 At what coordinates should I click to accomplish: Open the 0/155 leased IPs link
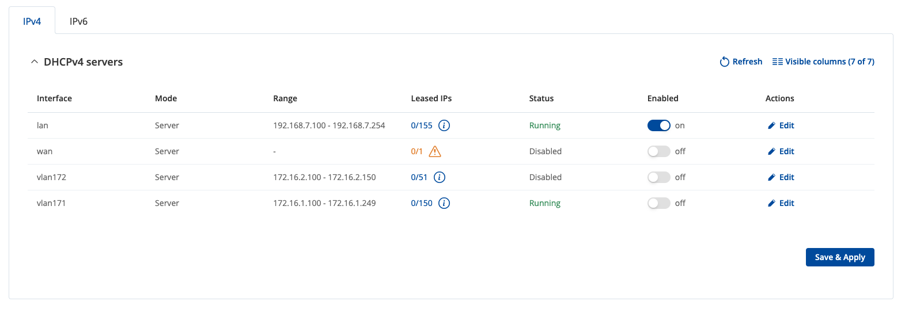point(421,125)
